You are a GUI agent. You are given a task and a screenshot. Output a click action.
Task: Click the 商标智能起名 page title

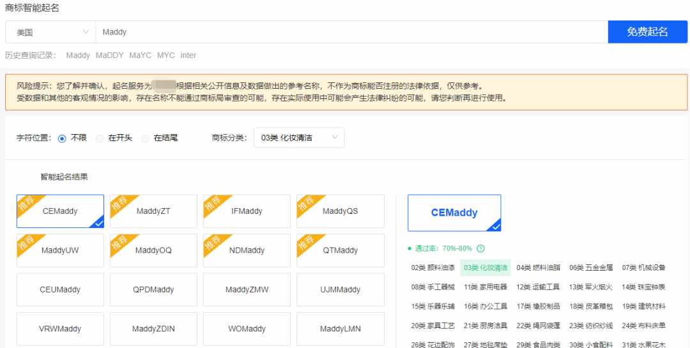32,8
